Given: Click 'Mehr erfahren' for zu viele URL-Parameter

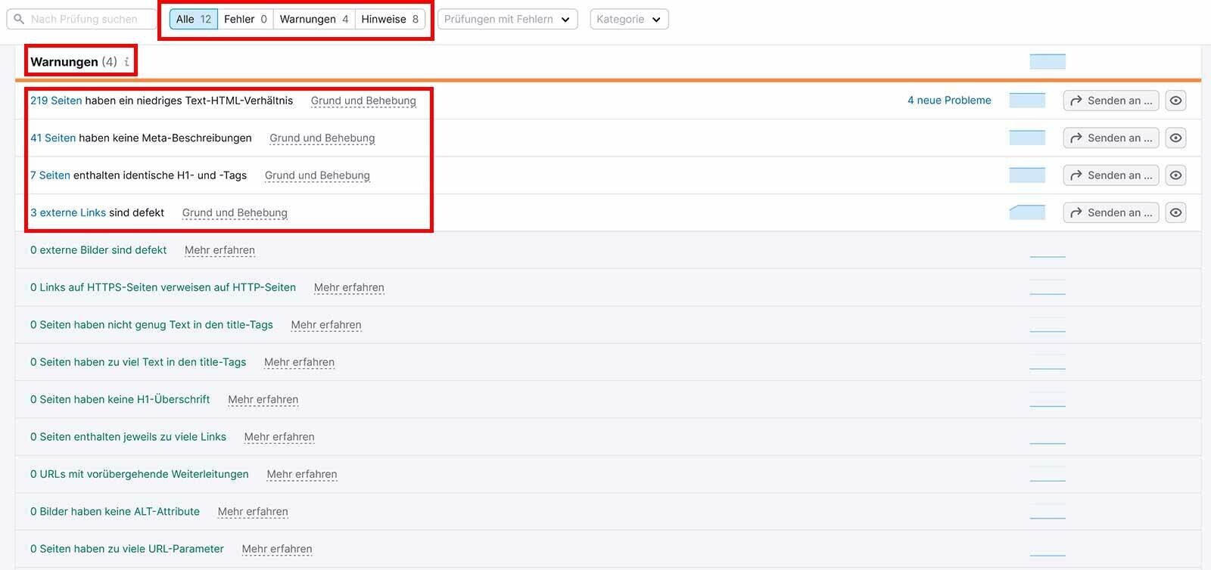Looking at the screenshot, I should (277, 550).
